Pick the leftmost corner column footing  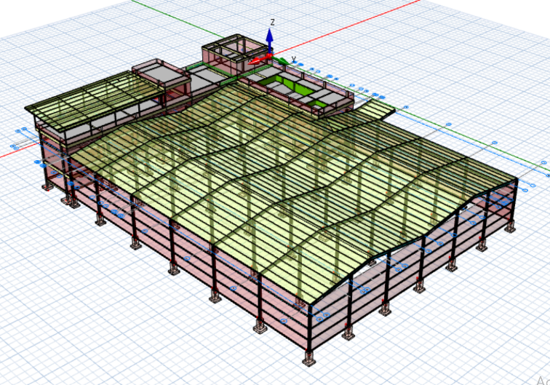pos(48,186)
